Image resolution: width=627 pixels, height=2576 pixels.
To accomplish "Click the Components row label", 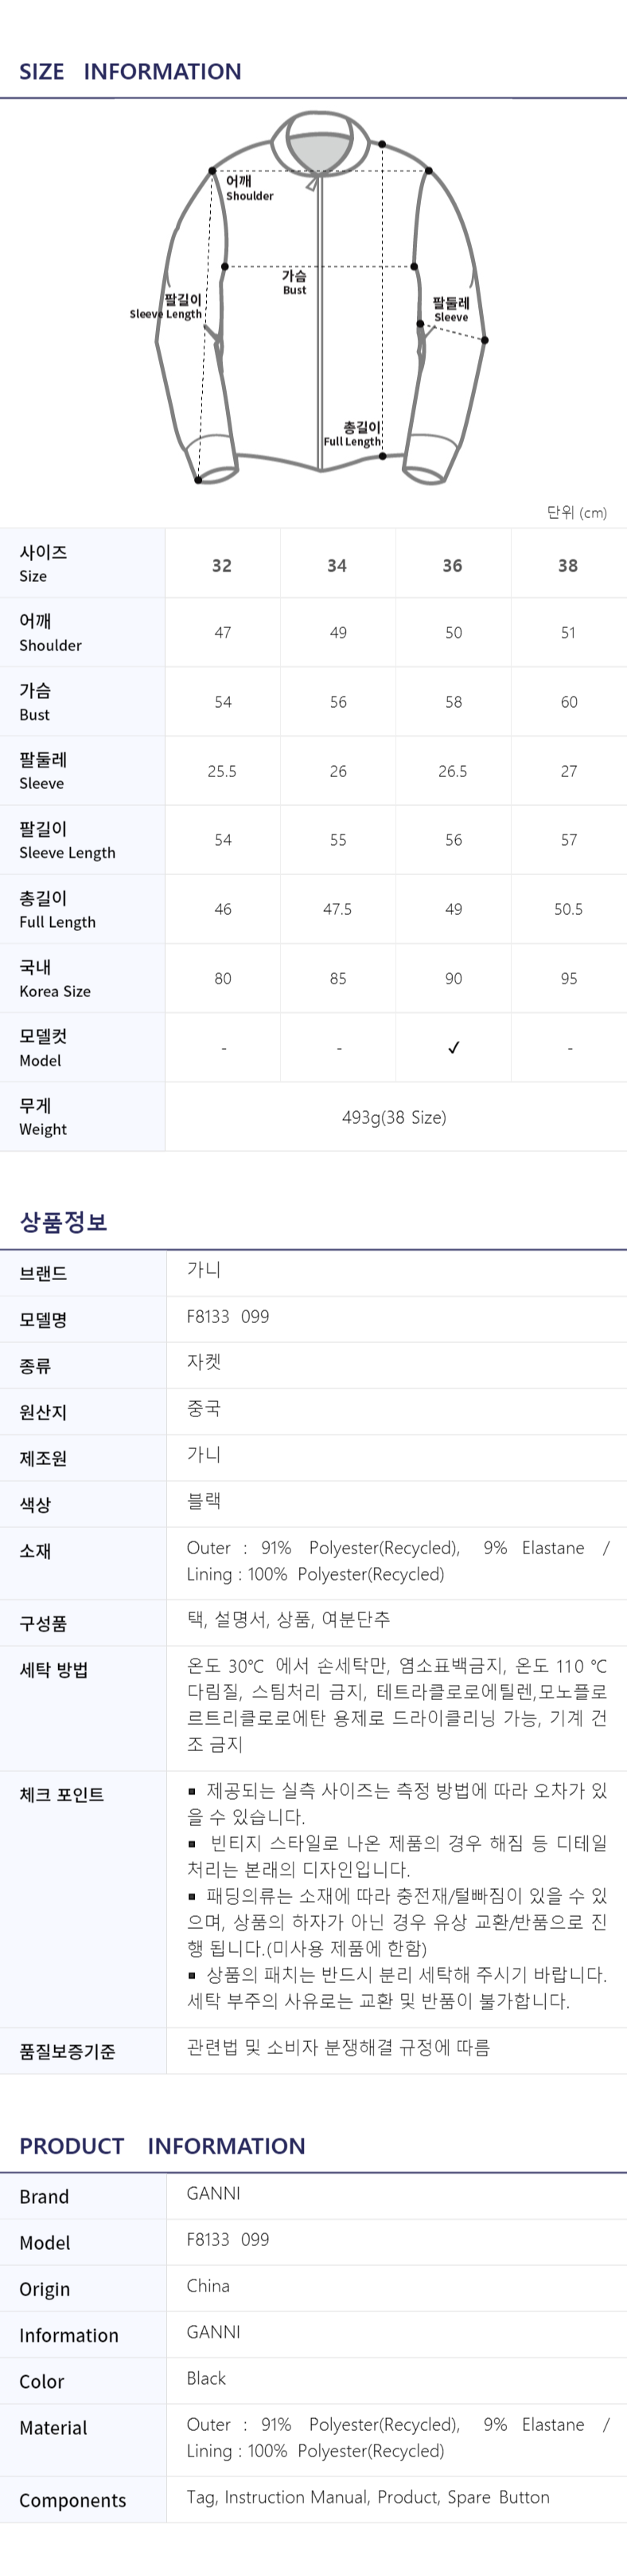I will [x=73, y=2500].
